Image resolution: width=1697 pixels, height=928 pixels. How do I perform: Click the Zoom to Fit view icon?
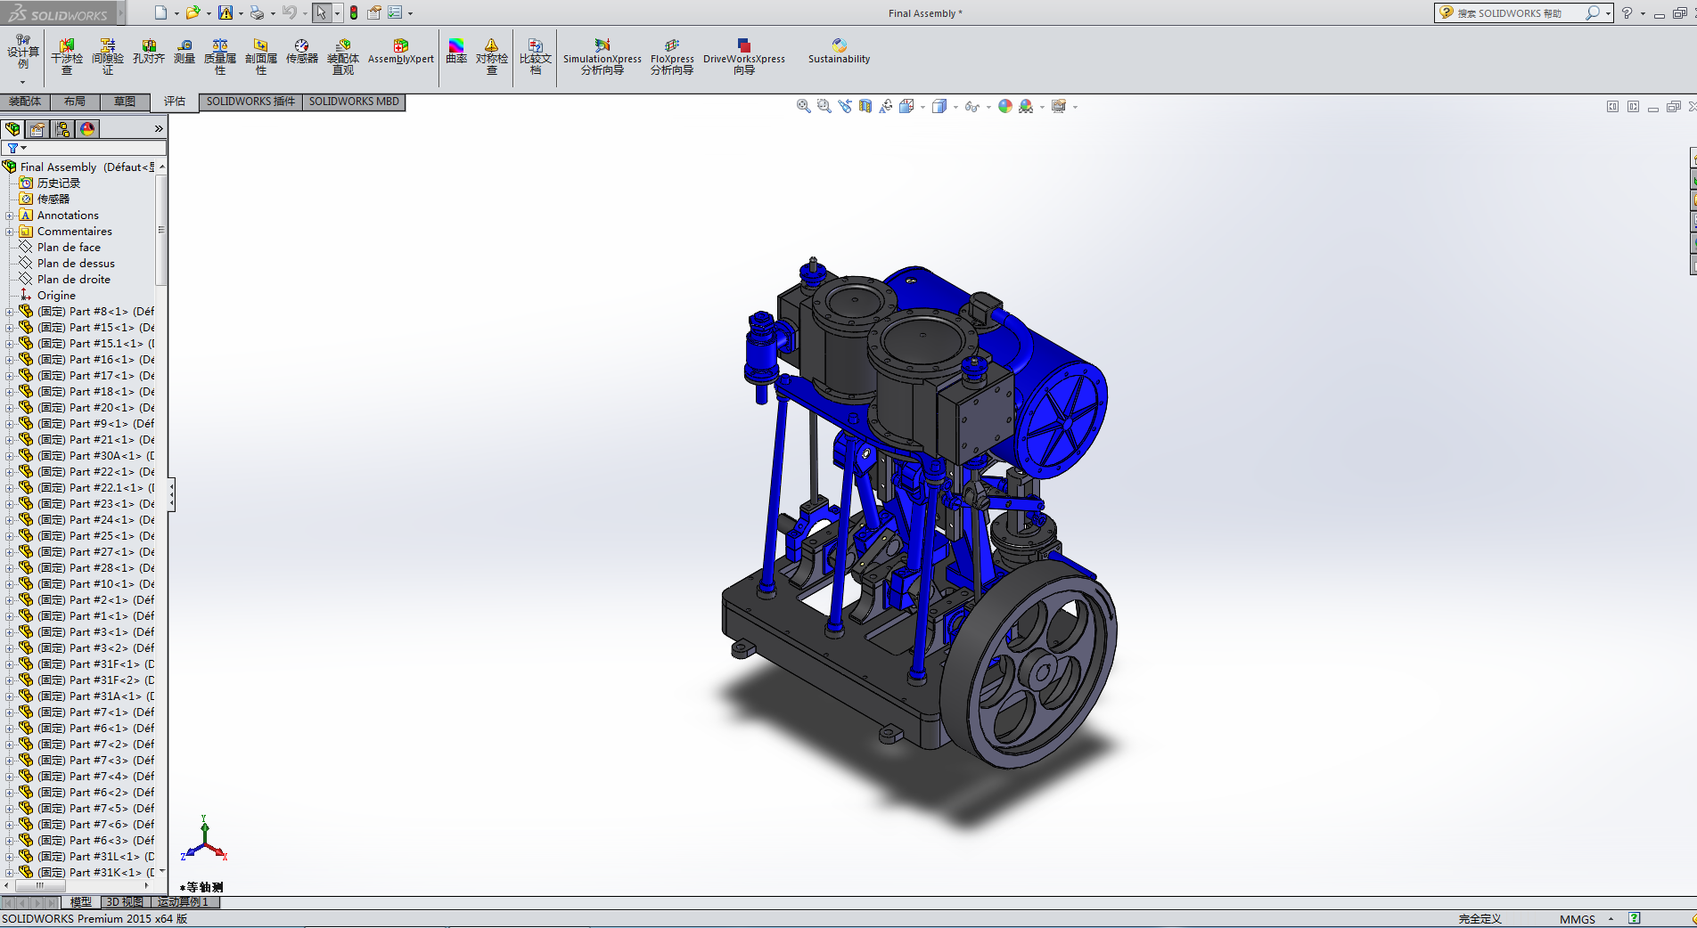tap(803, 106)
